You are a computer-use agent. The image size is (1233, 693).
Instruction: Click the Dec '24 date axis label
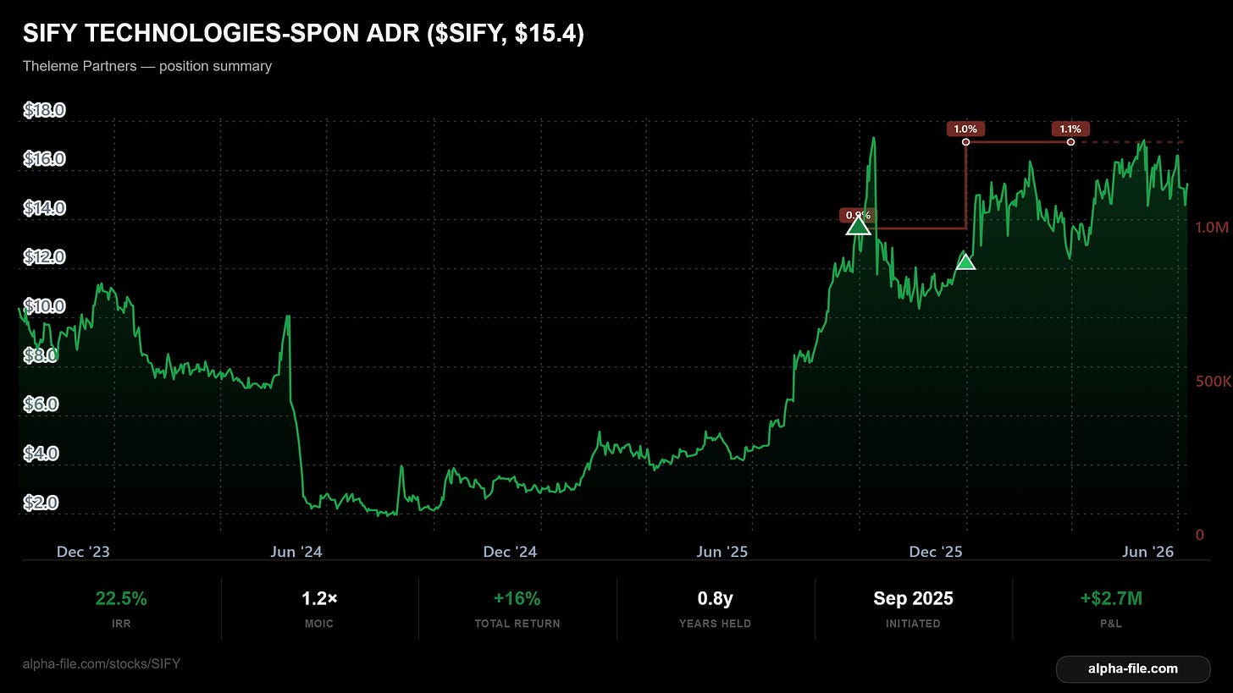coord(510,552)
